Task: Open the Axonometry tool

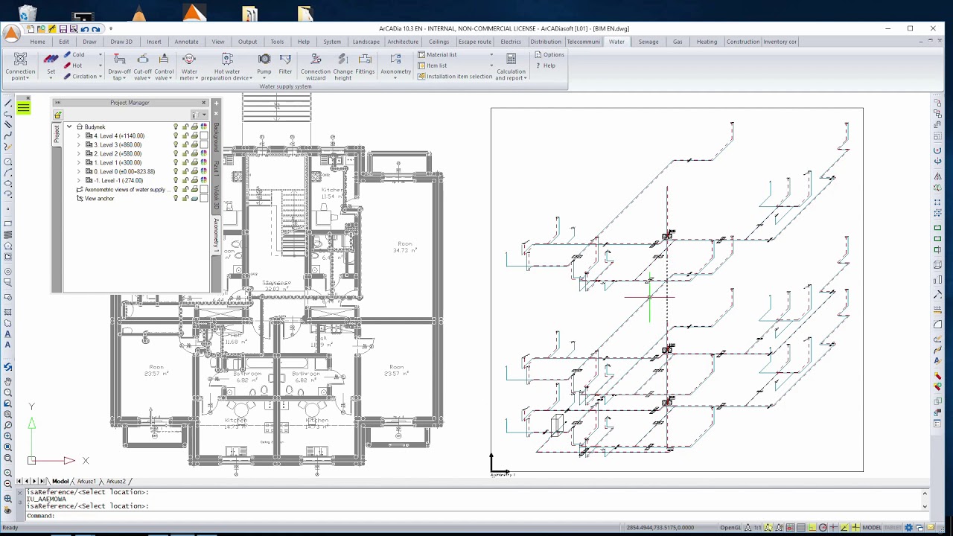Action: [395, 66]
